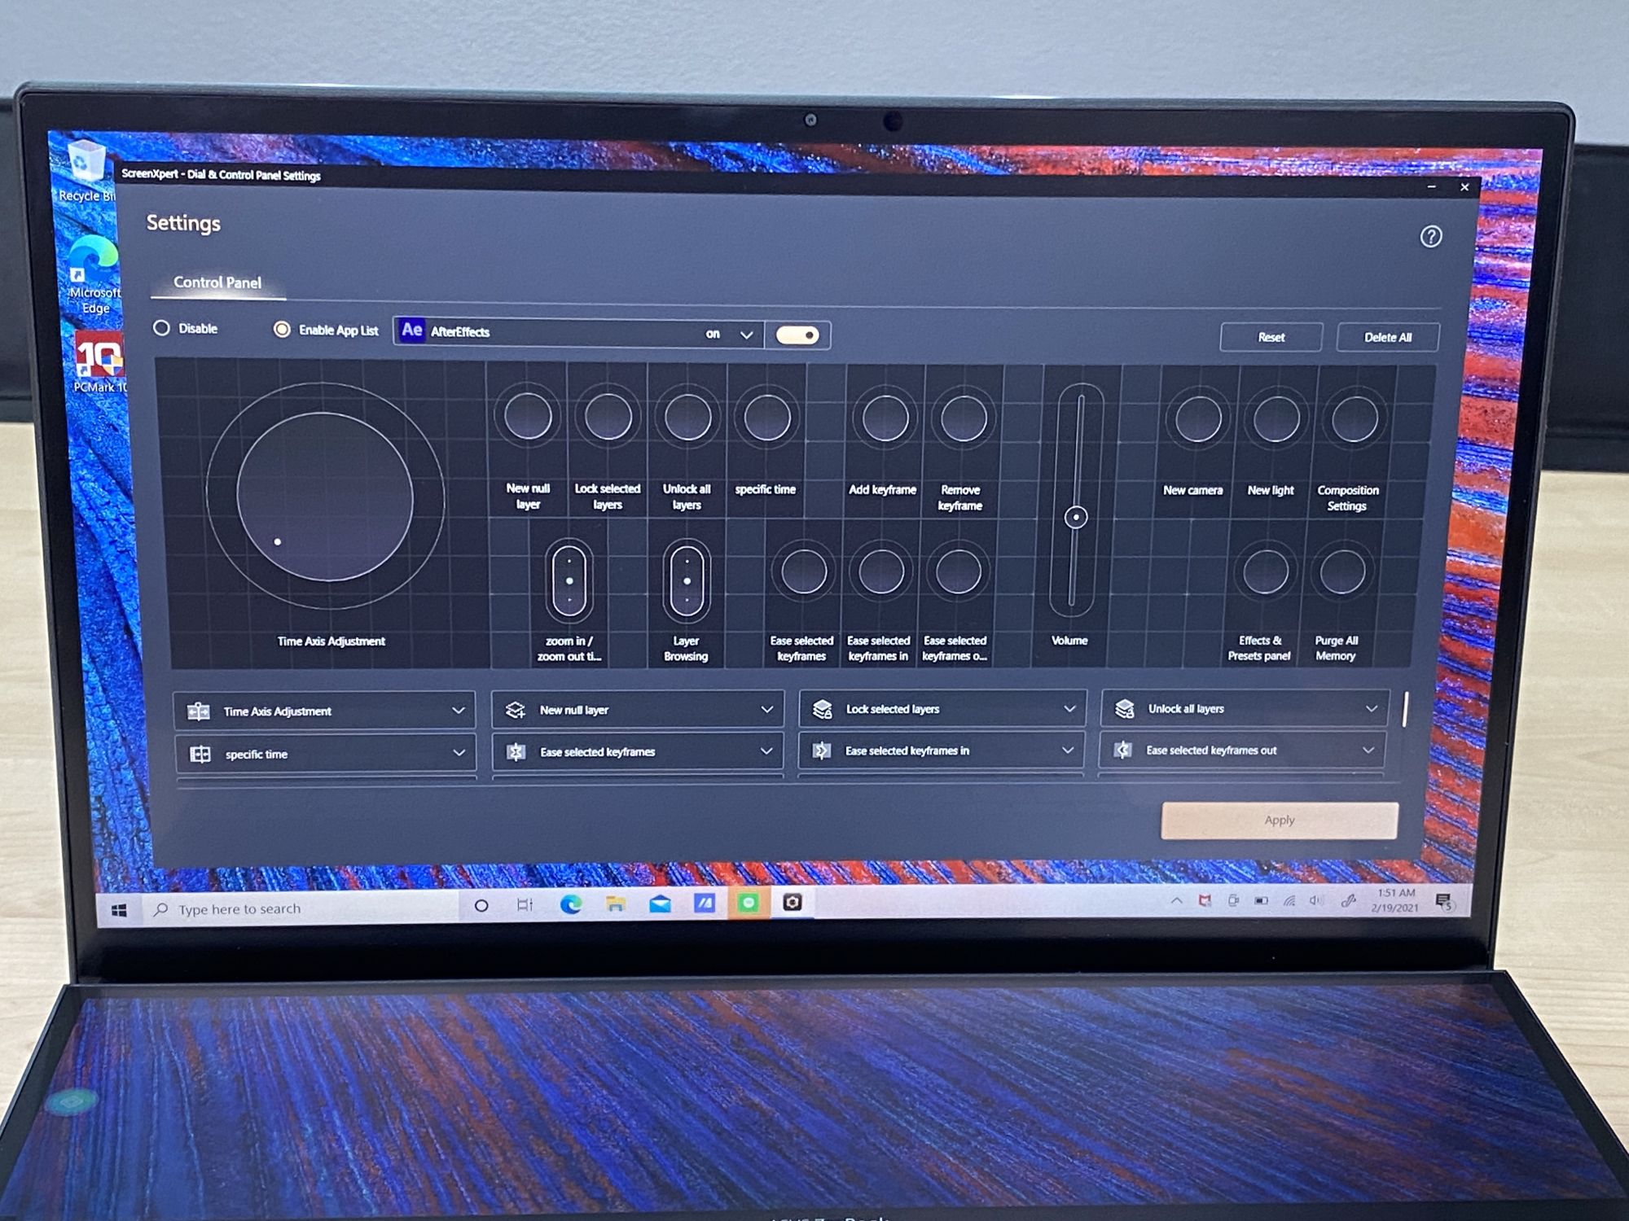
Task: Toggle the AfterEffects on/off switch
Action: click(797, 335)
